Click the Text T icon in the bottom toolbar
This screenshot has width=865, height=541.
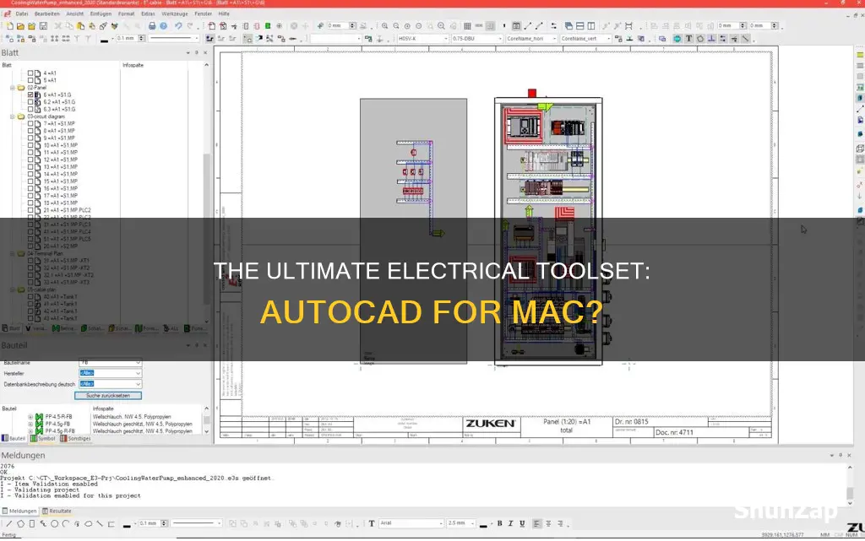(x=372, y=523)
